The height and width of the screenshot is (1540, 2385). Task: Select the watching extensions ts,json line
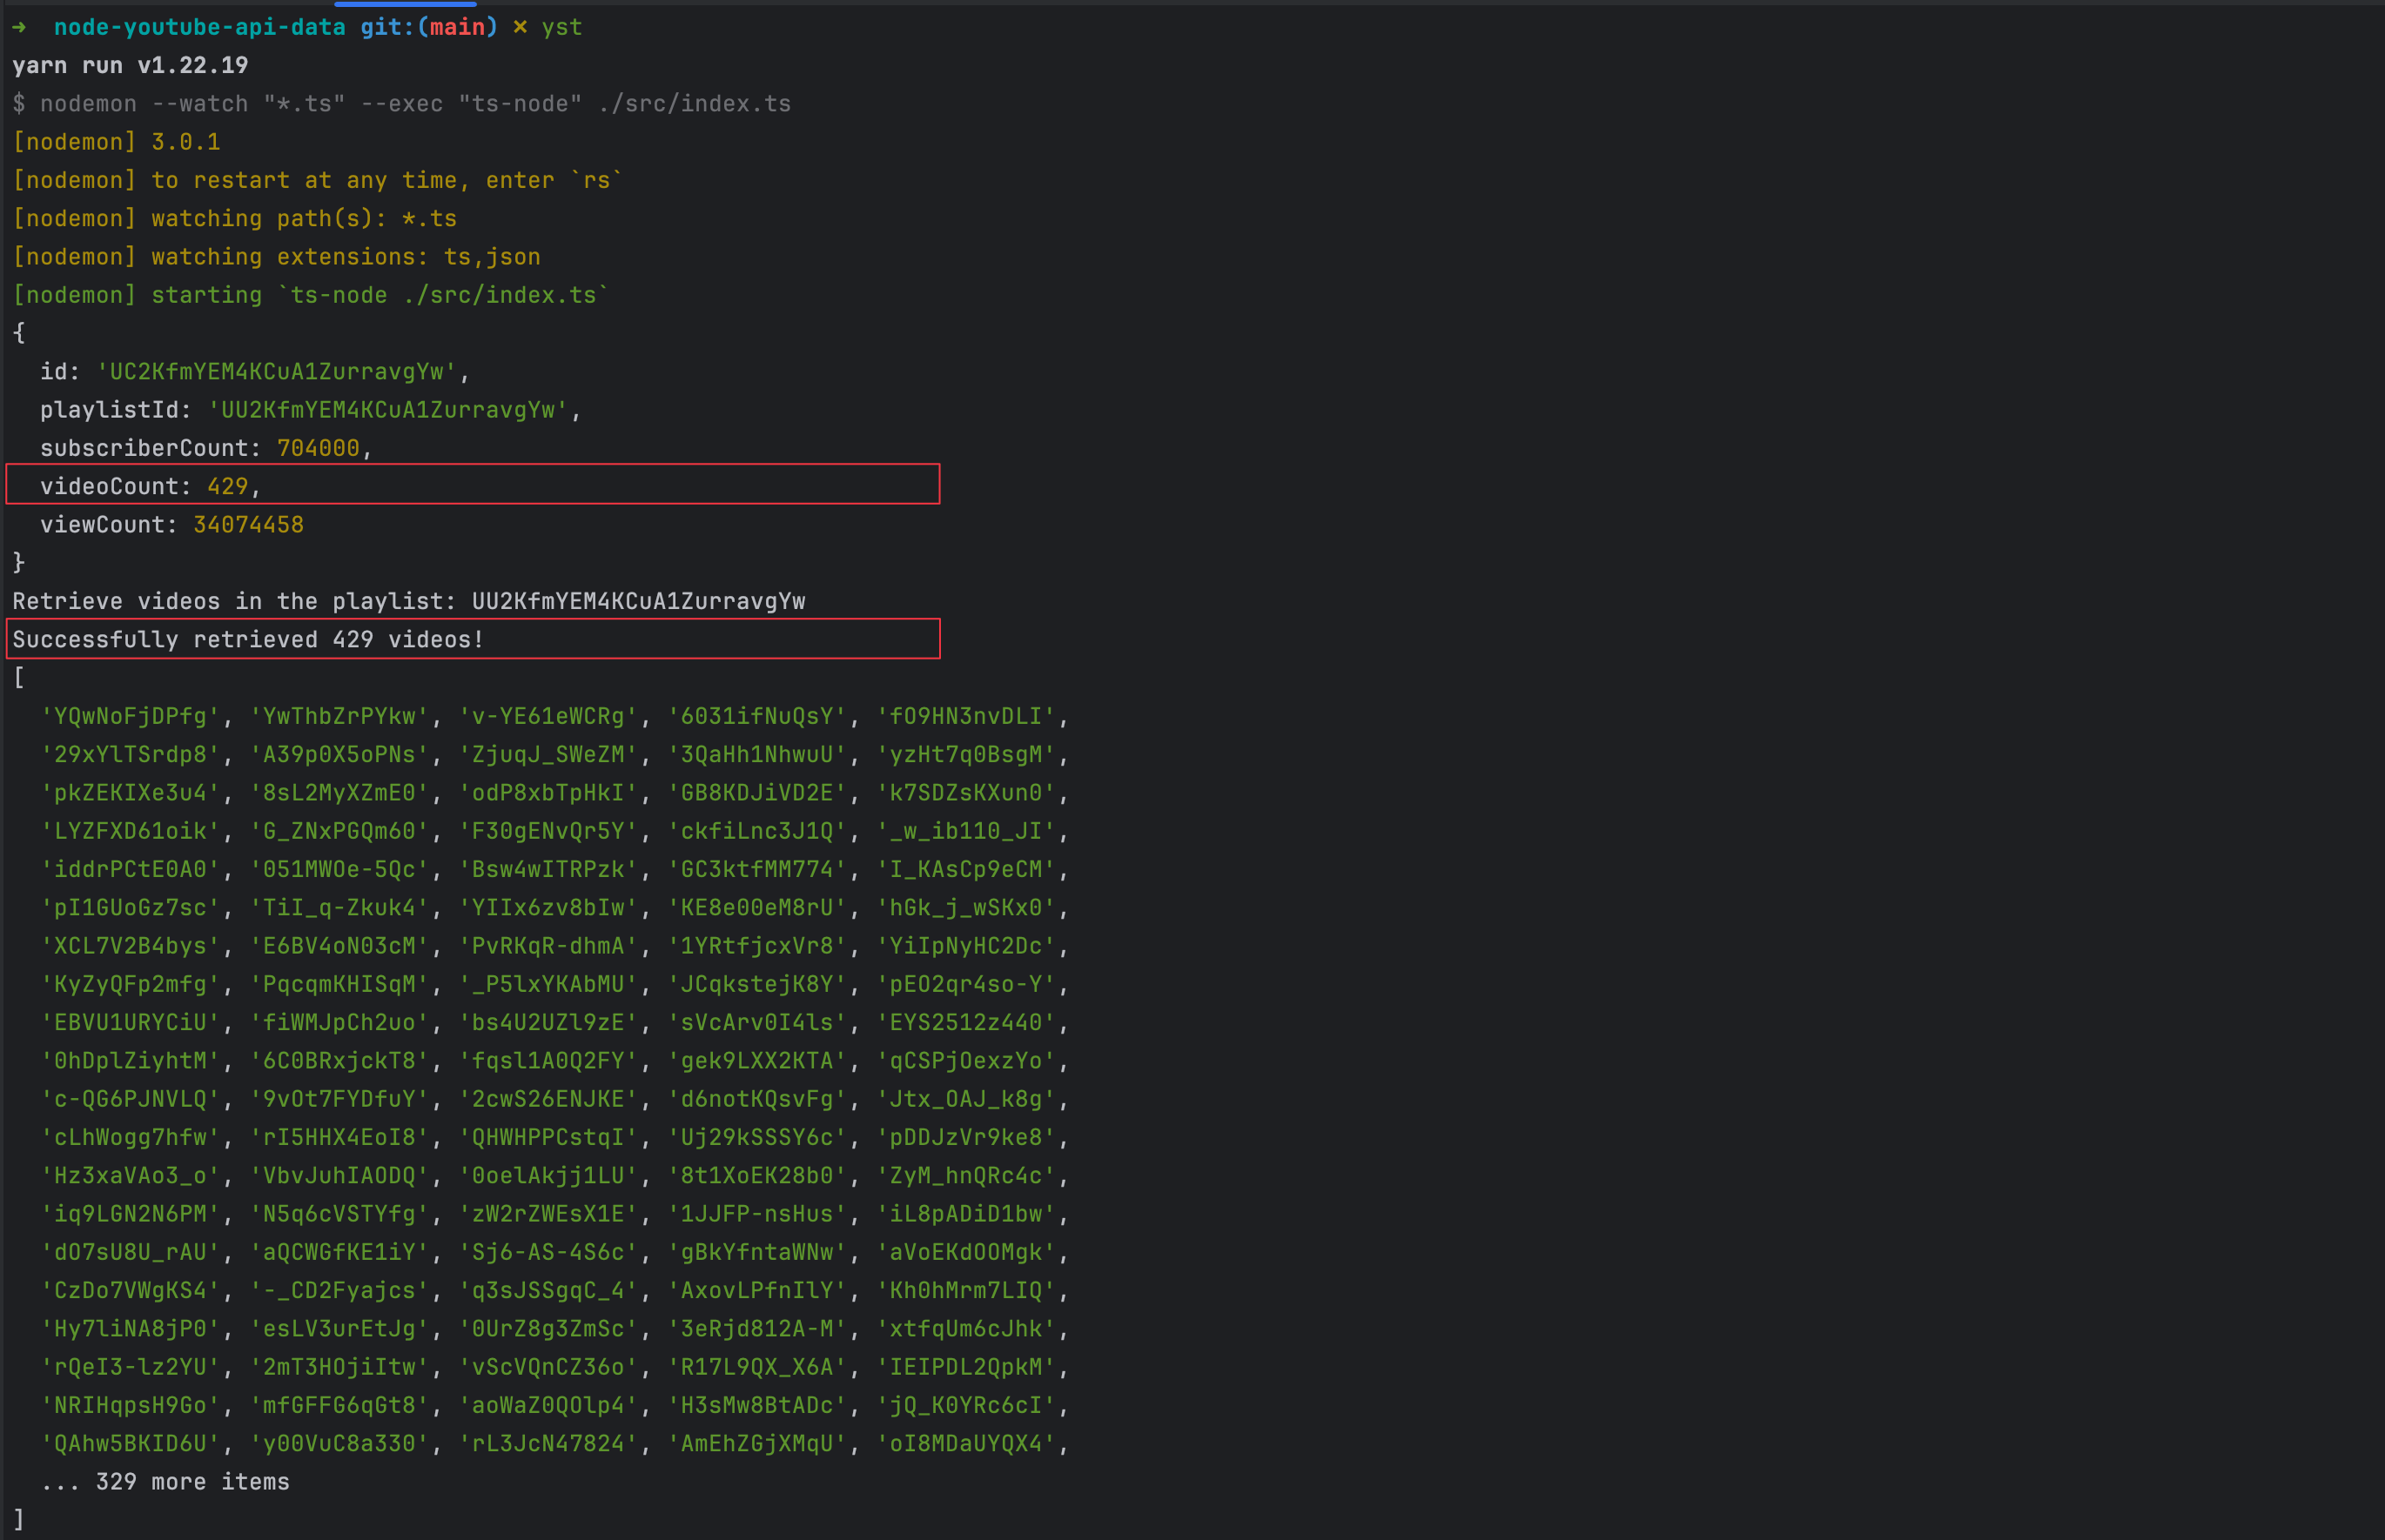tap(277, 256)
